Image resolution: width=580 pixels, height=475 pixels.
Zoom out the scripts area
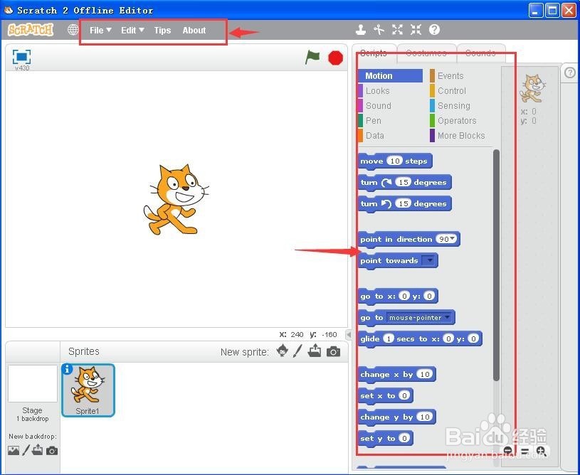coord(508,451)
